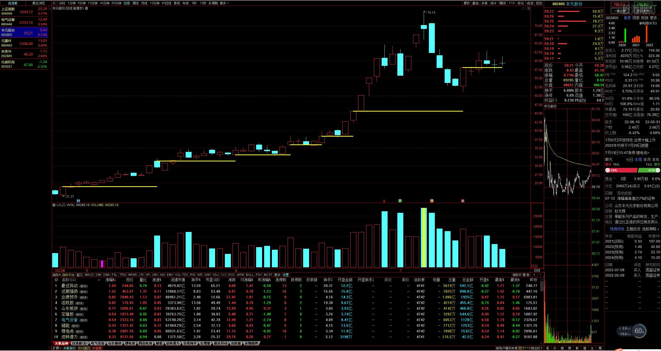
Task: Click the plus icon to add indicator pane
Action: [x=534, y=275]
